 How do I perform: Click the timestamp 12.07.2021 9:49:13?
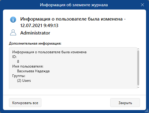[39, 26]
